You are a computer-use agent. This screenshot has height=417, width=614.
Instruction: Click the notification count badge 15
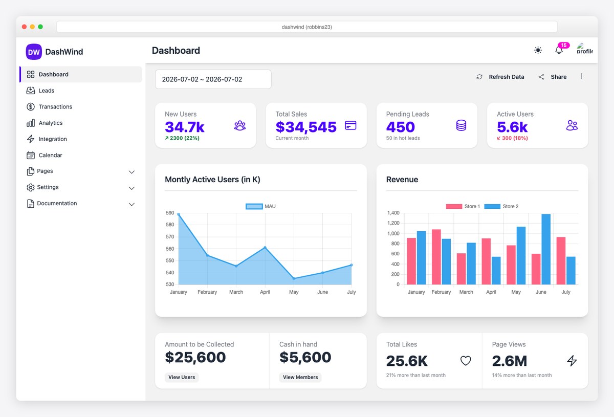[x=564, y=45]
